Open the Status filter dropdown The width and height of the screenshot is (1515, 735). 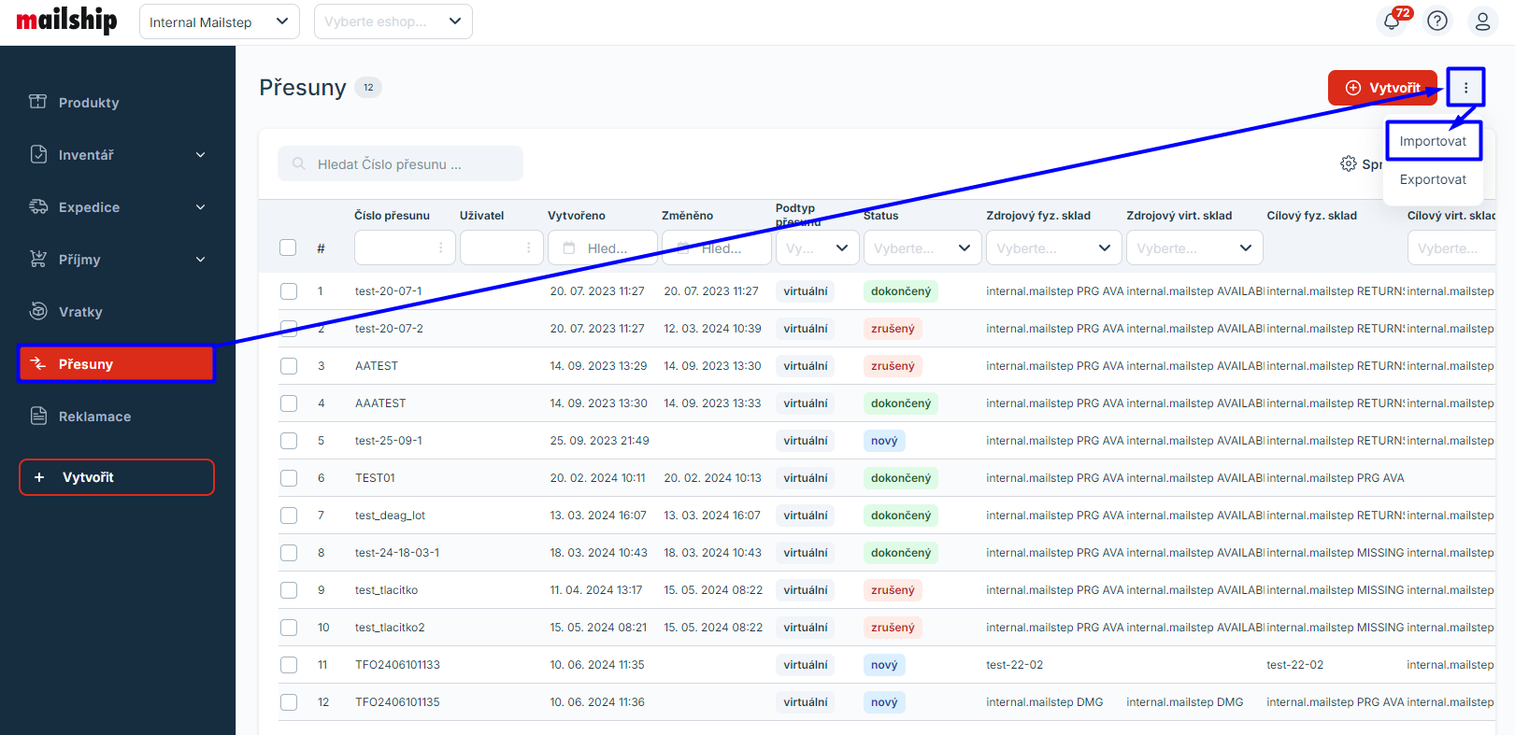coord(922,248)
